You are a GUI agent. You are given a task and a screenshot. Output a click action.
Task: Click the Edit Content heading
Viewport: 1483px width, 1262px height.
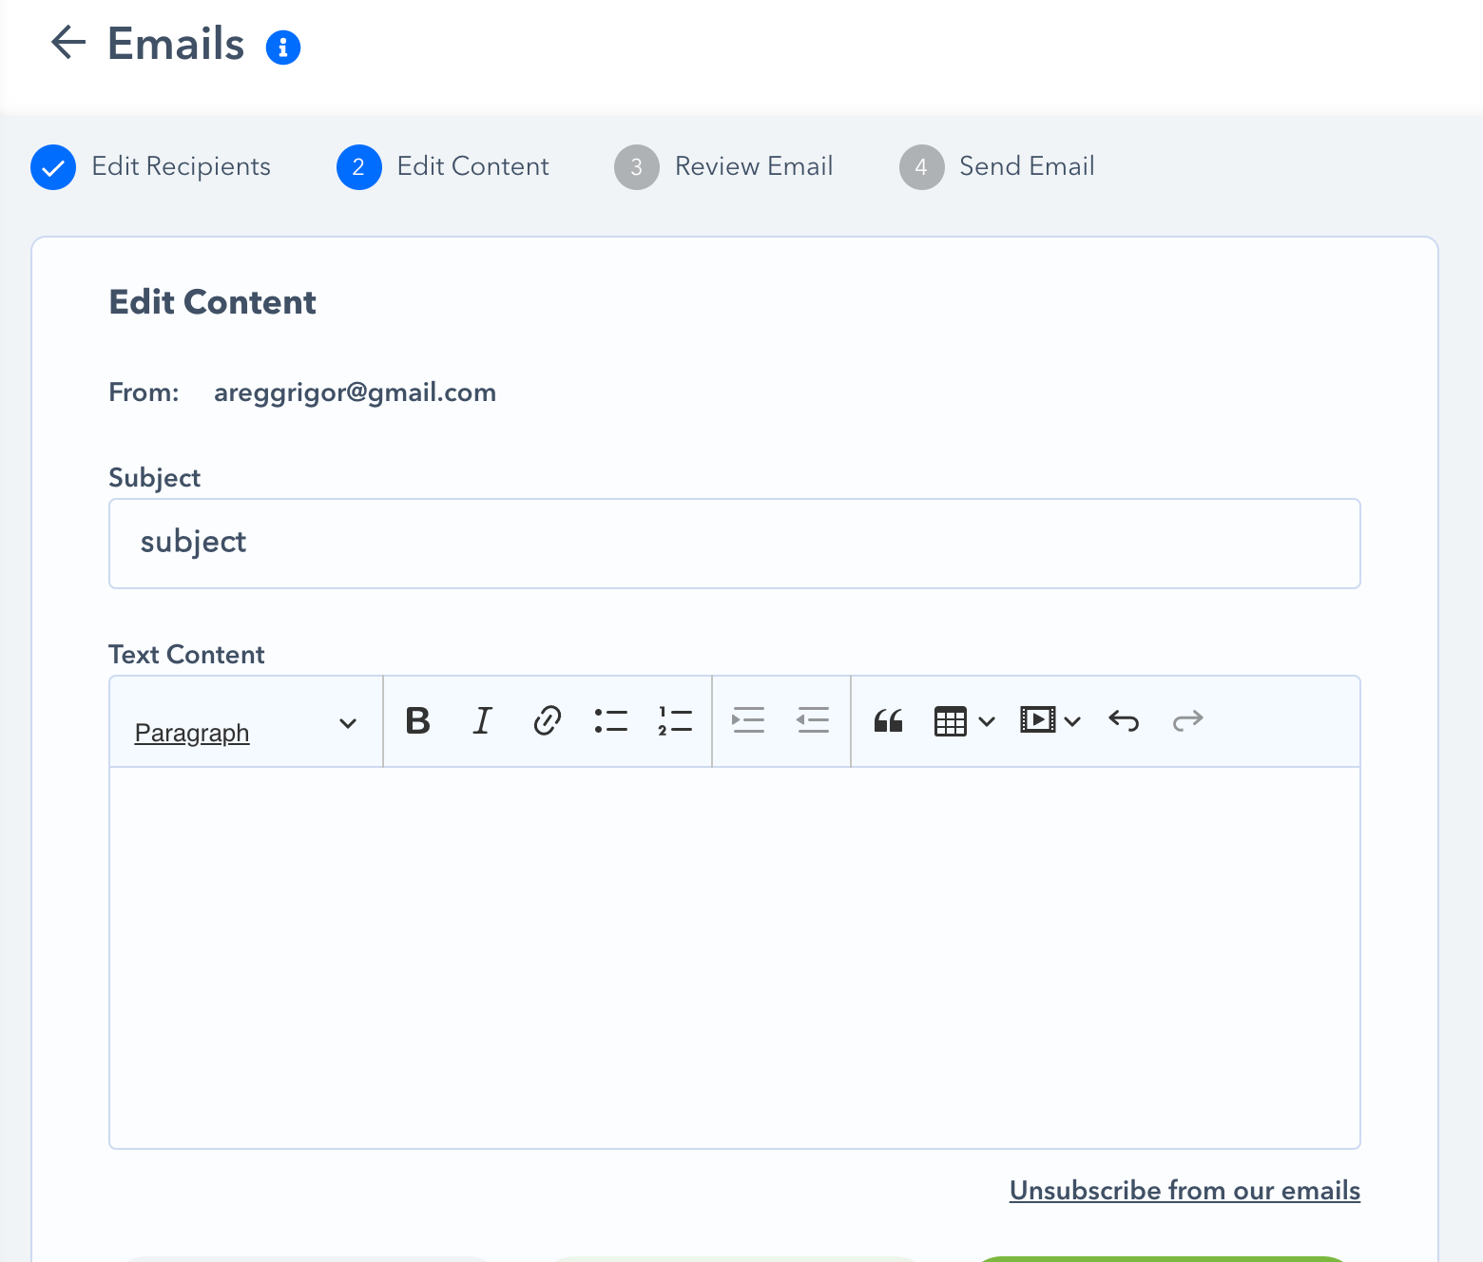(213, 302)
